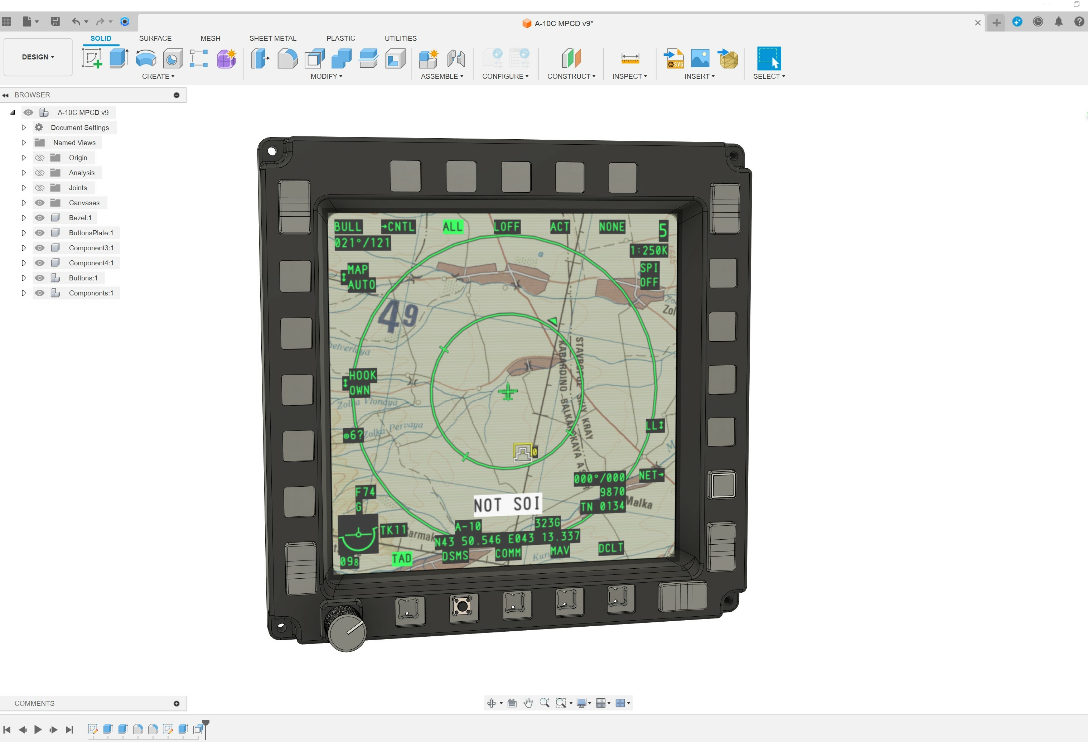Select the Joint tool icon
This screenshot has height=742, width=1088.
[x=455, y=58]
